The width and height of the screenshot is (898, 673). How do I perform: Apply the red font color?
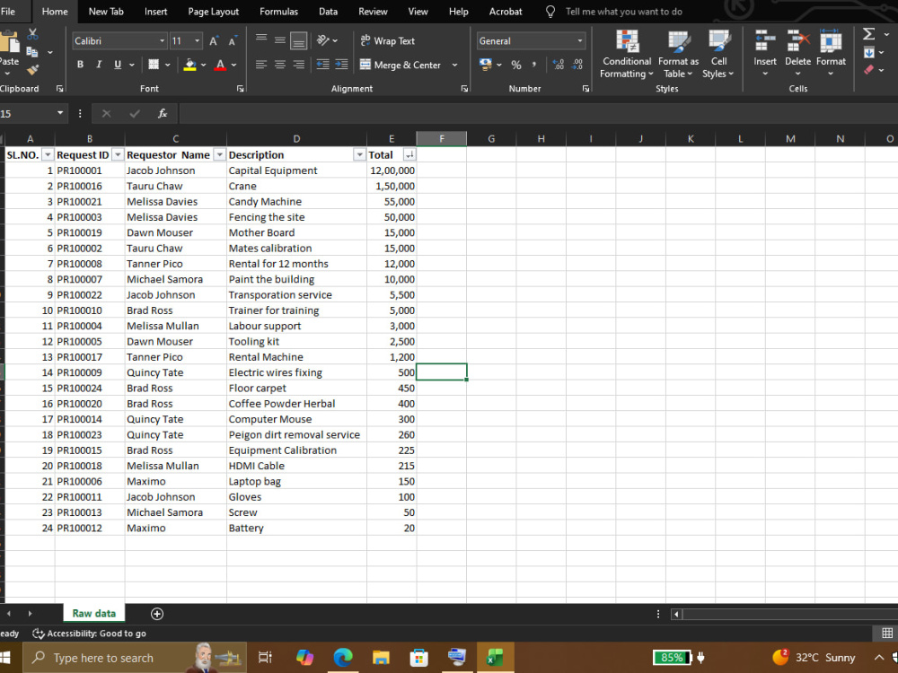220,65
